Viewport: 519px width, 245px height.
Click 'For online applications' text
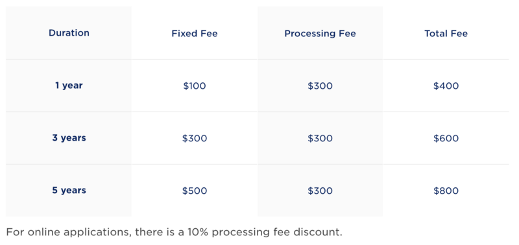[68, 232]
